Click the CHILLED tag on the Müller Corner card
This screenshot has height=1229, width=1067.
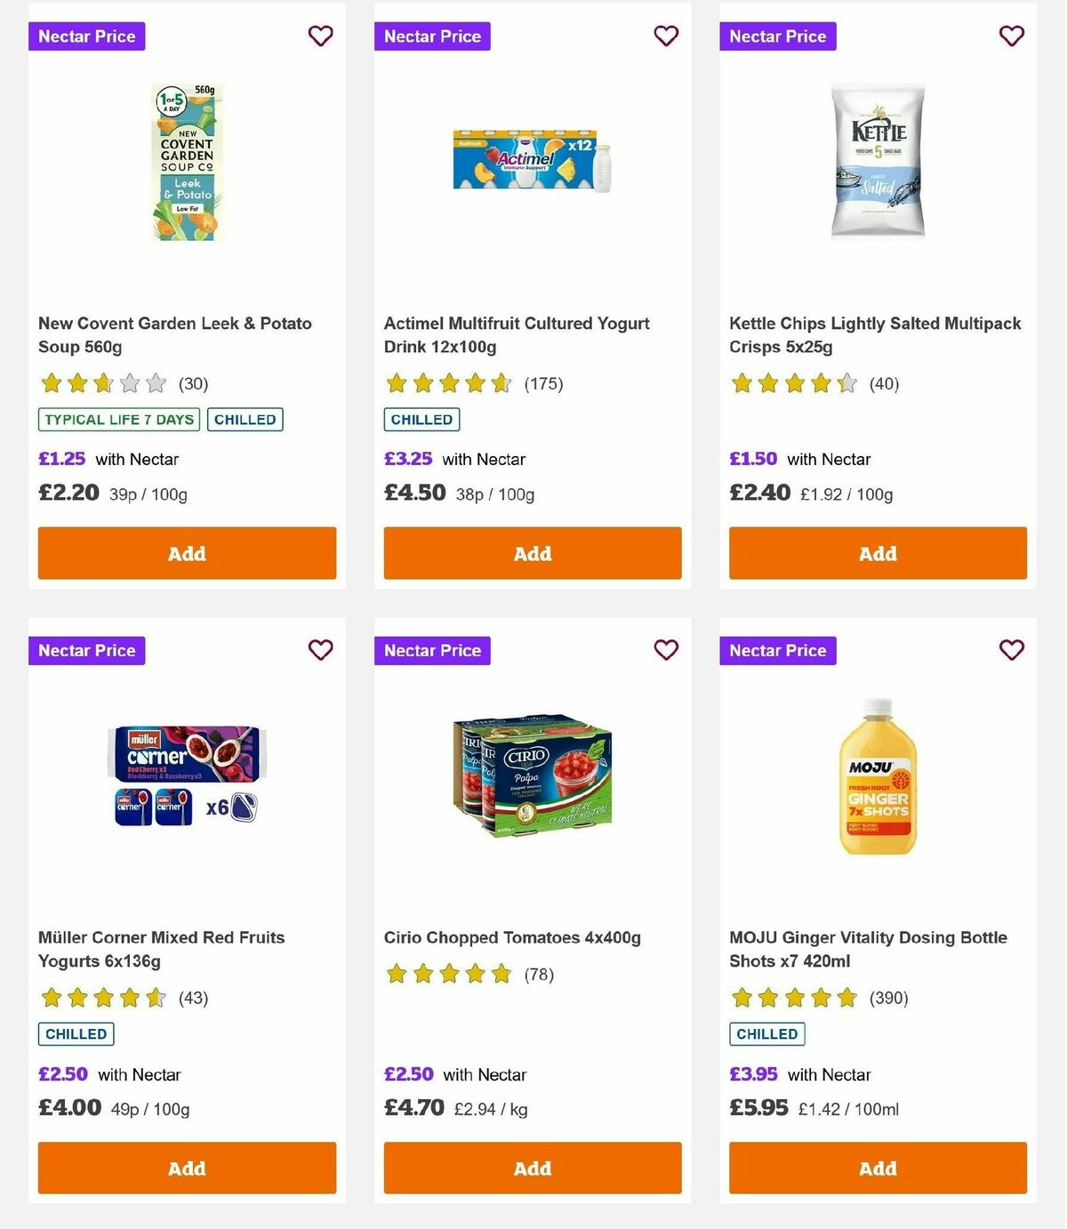point(76,1033)
